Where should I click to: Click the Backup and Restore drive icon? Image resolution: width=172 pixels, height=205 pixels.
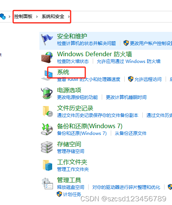47,129
